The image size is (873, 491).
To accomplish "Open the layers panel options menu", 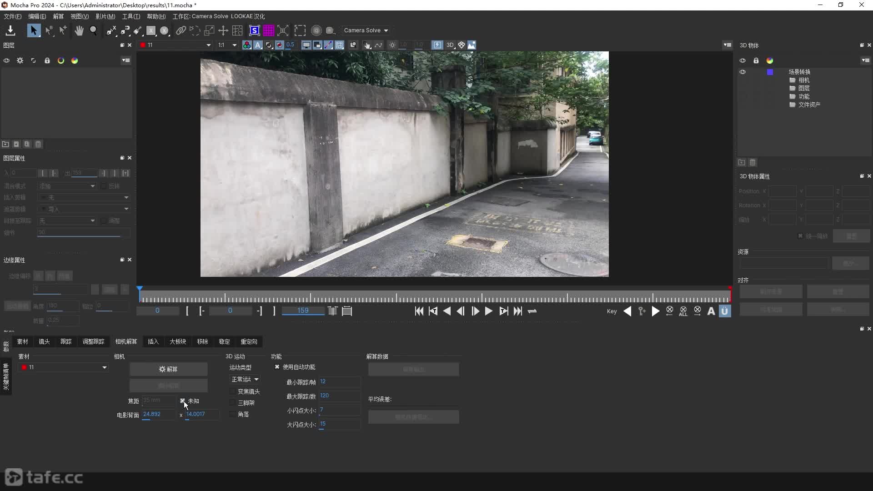I will pos(126,60).
